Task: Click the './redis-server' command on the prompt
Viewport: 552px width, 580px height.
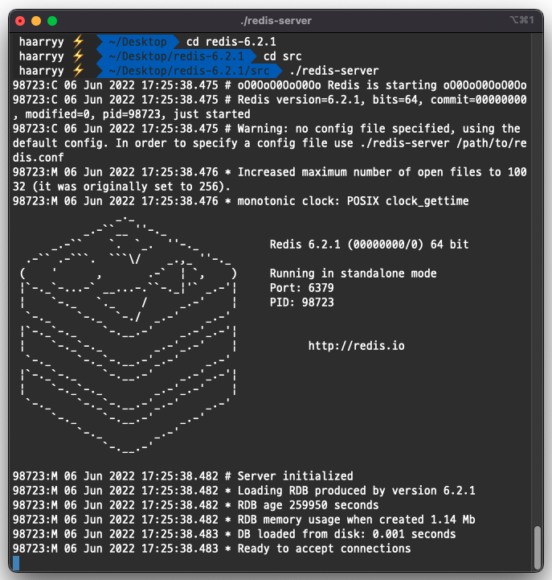Action: click(x=334, y=71)
